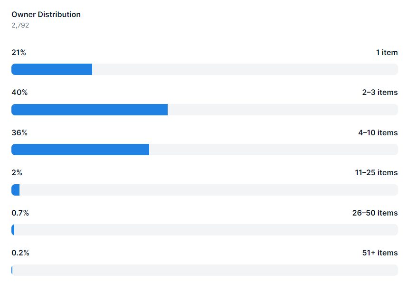Click the 40% percentage label
This screenshot has width=408, height=282.
pos(19,93)
